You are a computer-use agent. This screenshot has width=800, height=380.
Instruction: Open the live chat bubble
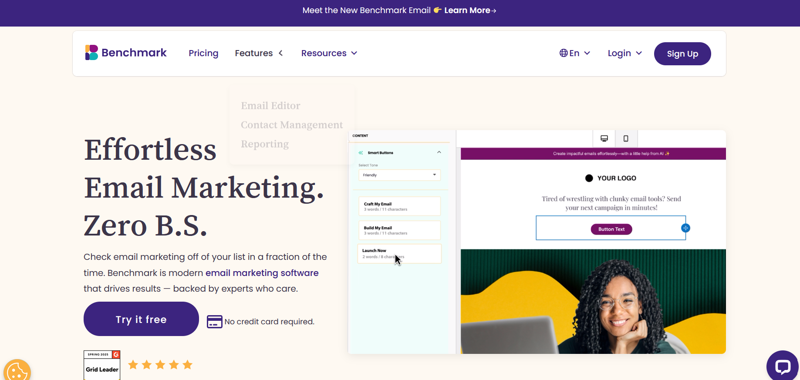[783, 366]
